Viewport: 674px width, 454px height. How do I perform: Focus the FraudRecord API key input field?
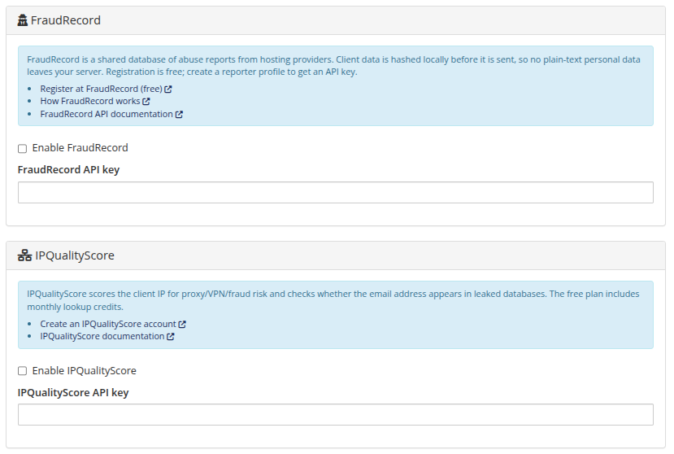coord(336,192)
